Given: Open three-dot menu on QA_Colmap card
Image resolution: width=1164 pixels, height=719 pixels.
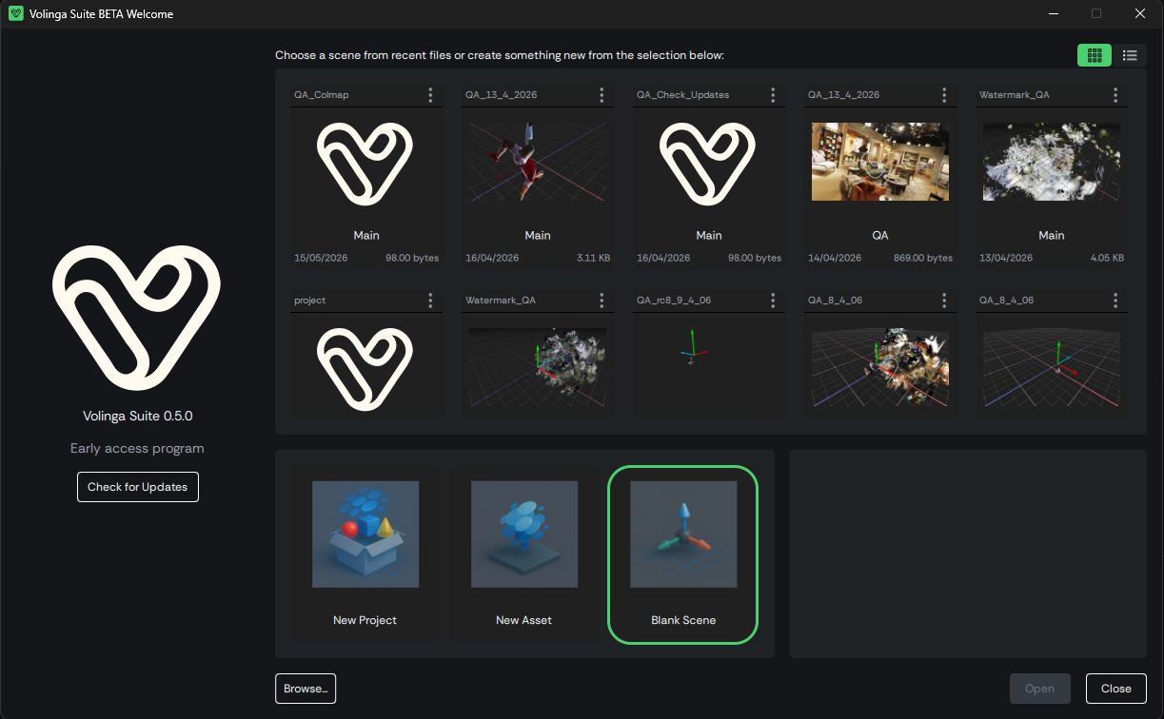Looking at the screenshot, I should tap(430, 95).
